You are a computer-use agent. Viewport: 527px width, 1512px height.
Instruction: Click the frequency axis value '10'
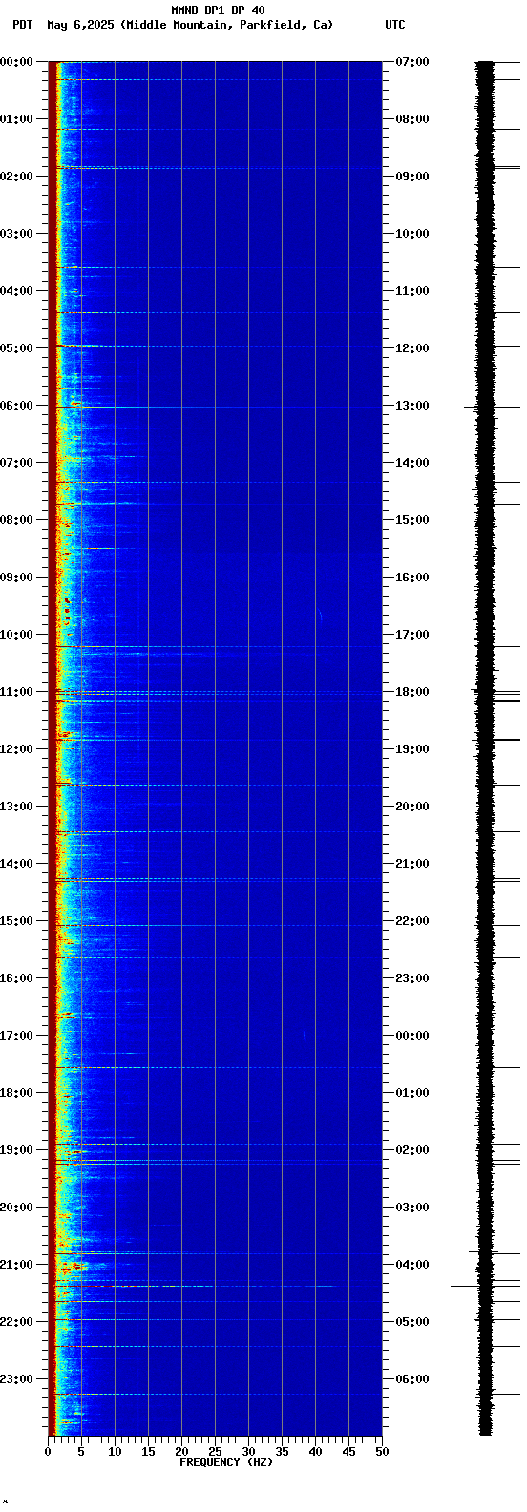point(115,1452)
